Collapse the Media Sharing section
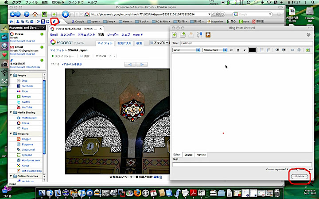319x199 pixels. point(12,112)
